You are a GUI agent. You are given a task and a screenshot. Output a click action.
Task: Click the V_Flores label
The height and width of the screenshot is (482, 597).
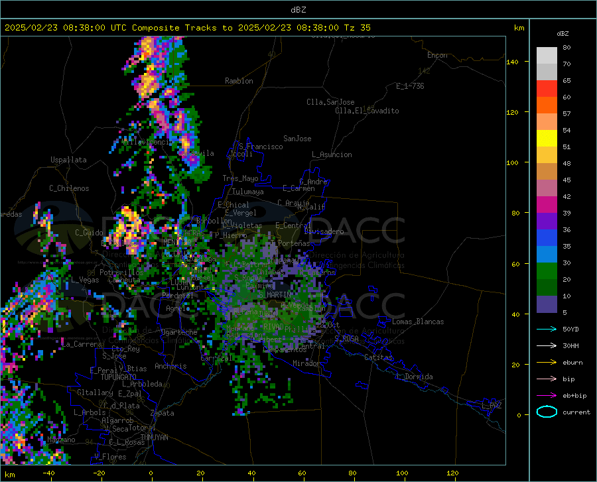point(110,457)
